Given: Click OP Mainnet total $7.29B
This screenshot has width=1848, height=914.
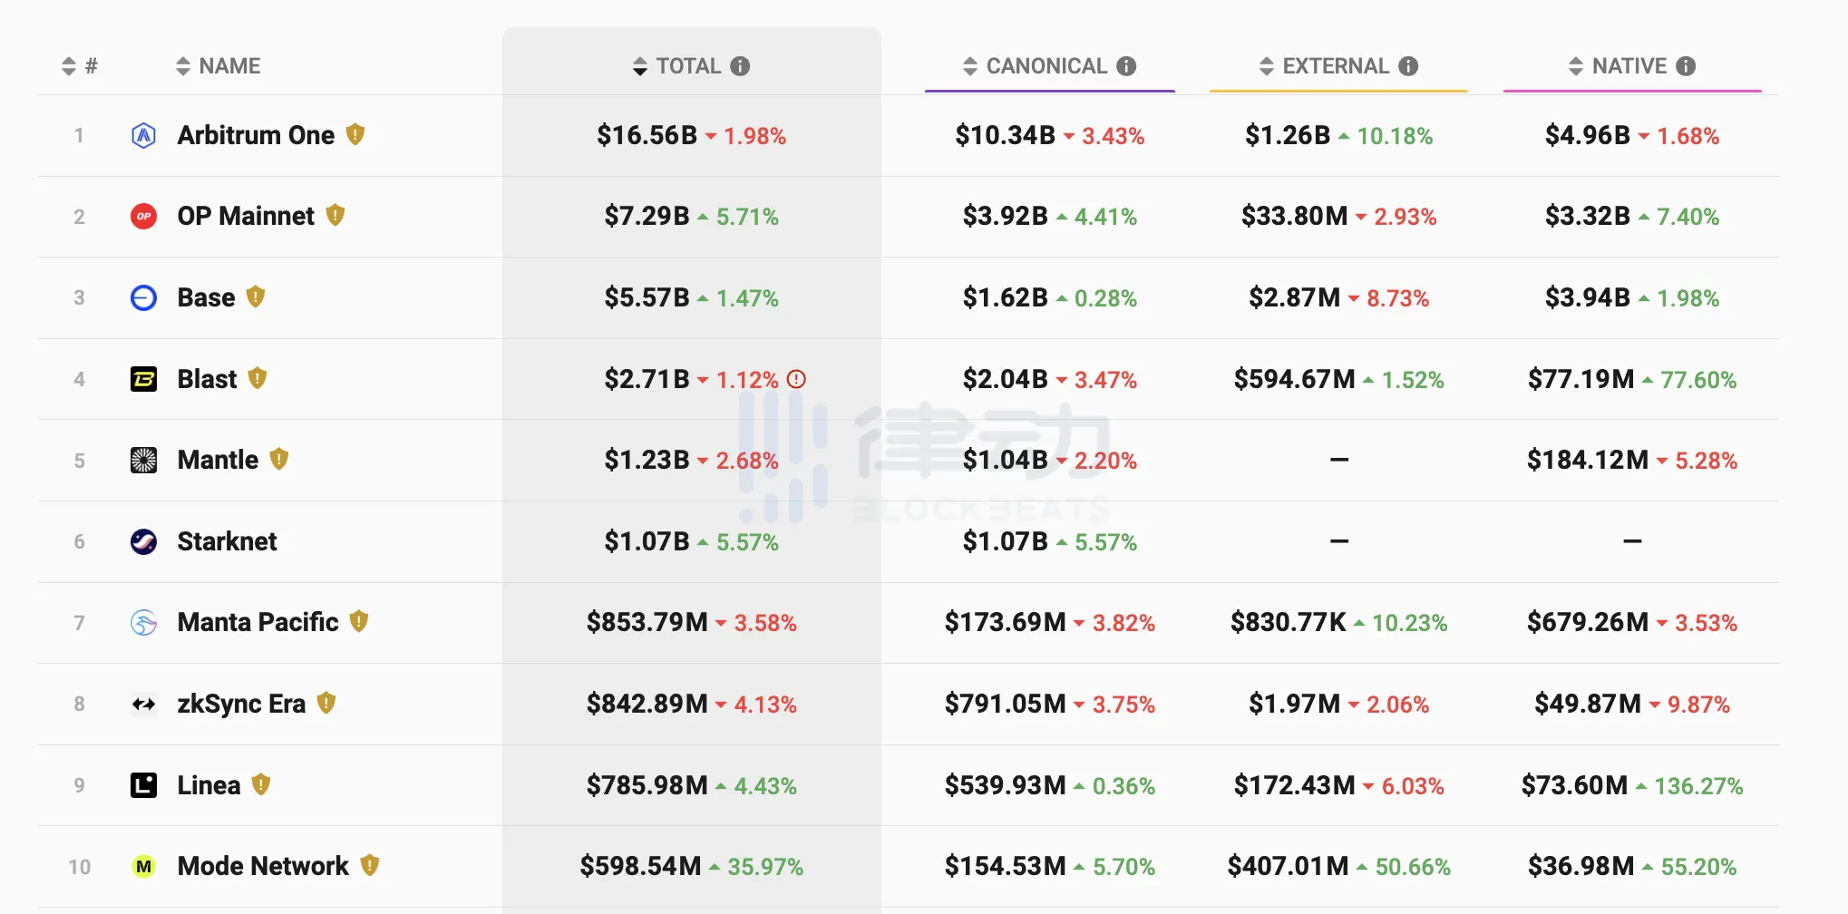Looking at the screenshot, I should pos(647,217).
